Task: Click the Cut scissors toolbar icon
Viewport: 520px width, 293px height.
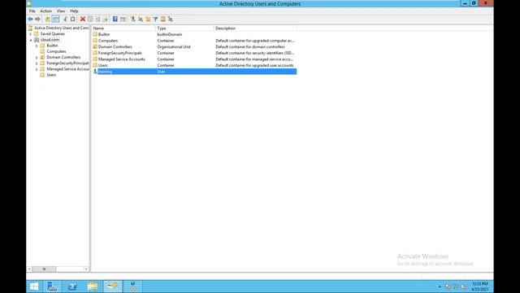Action: 65,20
